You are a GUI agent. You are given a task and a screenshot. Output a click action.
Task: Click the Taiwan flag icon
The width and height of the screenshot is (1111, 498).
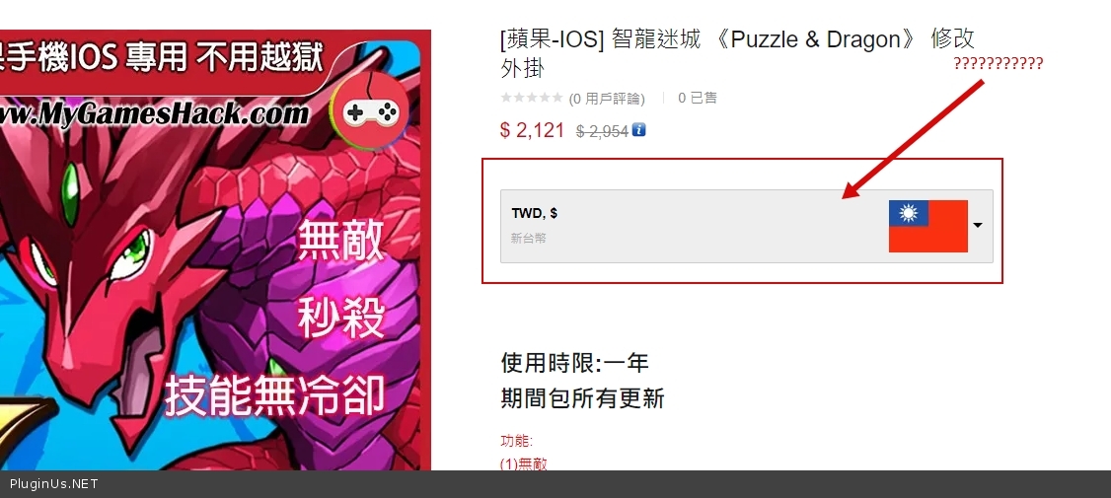point(928,226)
